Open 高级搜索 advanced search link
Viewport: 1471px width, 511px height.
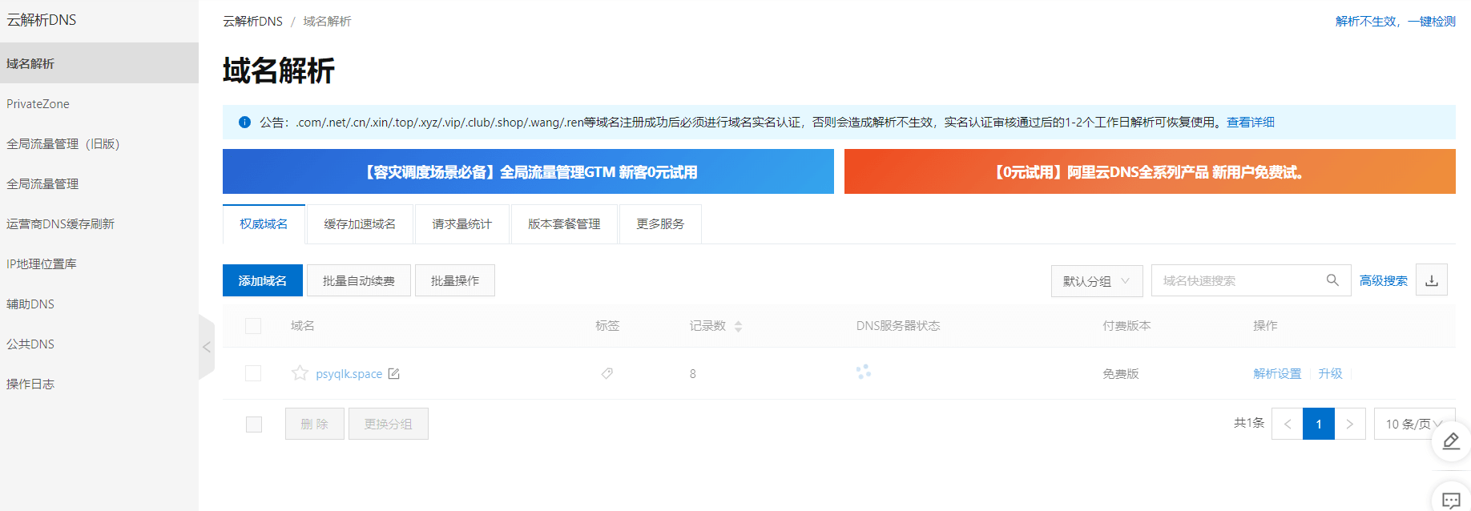click(x=1384, y=280)
